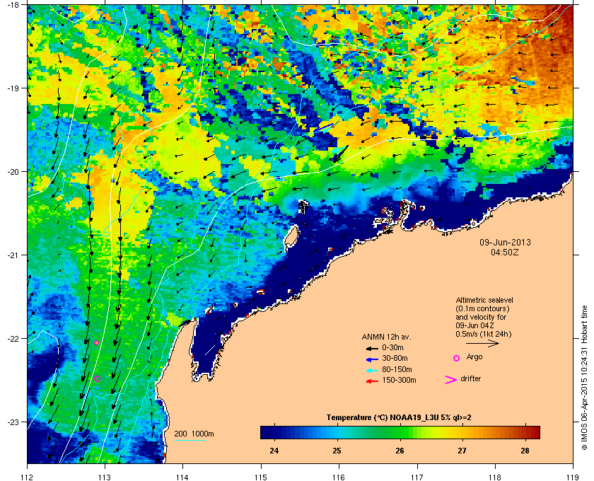Click the dark blue cold end of colorbar
This screenshot has width=594, height=481.
coord(269,432)
